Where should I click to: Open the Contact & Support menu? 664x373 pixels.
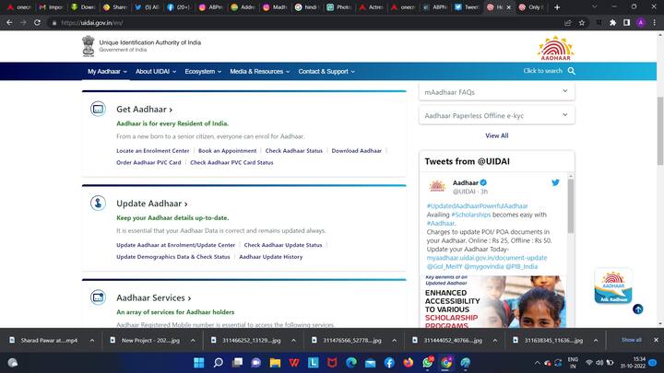[326, 71]
